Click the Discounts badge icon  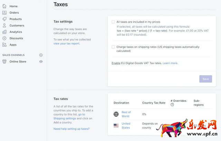4,38
